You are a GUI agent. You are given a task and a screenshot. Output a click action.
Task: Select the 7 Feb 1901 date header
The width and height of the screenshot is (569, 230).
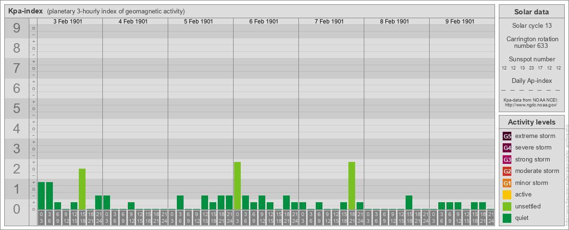click(329, 22)
